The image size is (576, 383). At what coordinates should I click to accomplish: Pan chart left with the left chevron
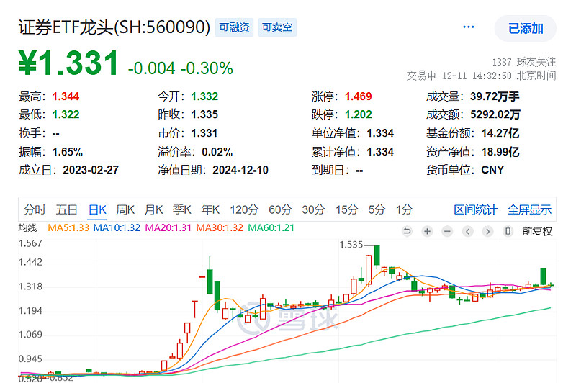pos(467,231)
